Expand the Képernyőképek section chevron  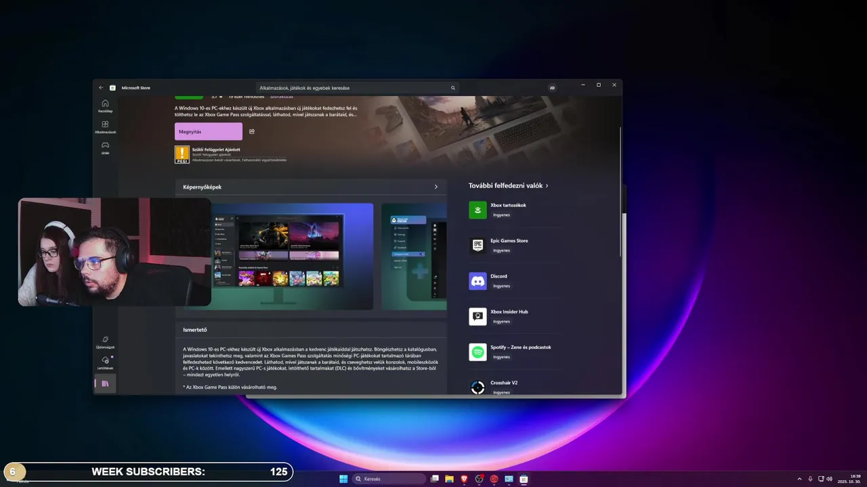[x=436, y=187]
